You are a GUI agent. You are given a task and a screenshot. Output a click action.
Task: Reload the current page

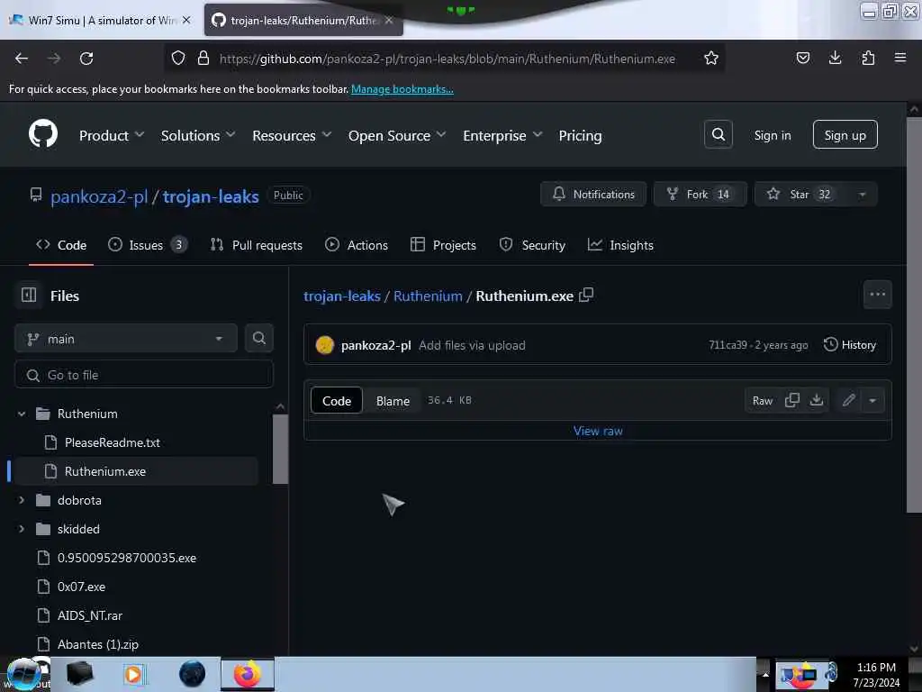click(x=86, y=59)
